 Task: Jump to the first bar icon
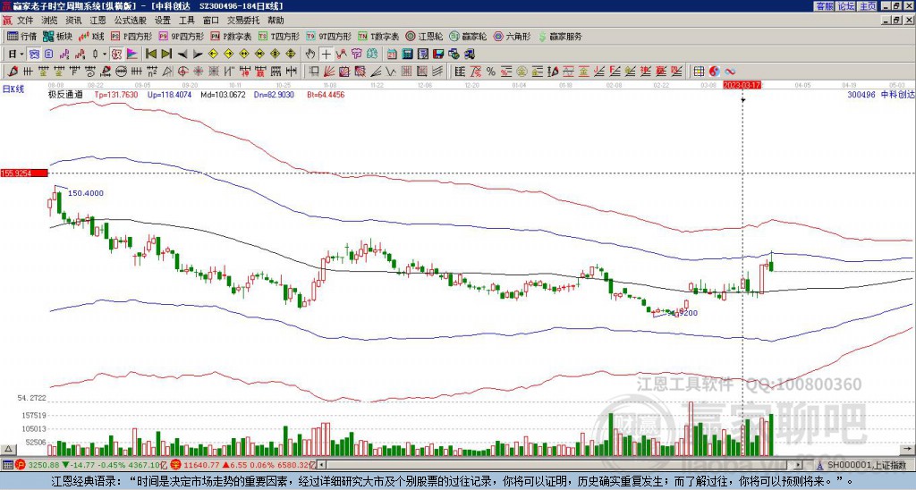coord(150,55)
